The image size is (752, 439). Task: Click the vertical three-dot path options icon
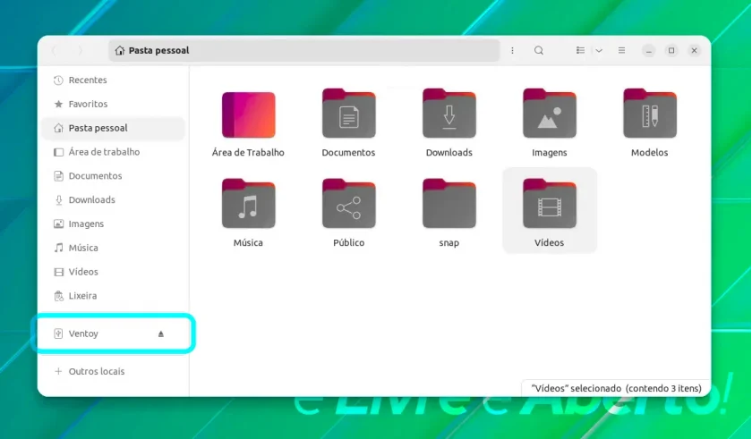[512, 50]
